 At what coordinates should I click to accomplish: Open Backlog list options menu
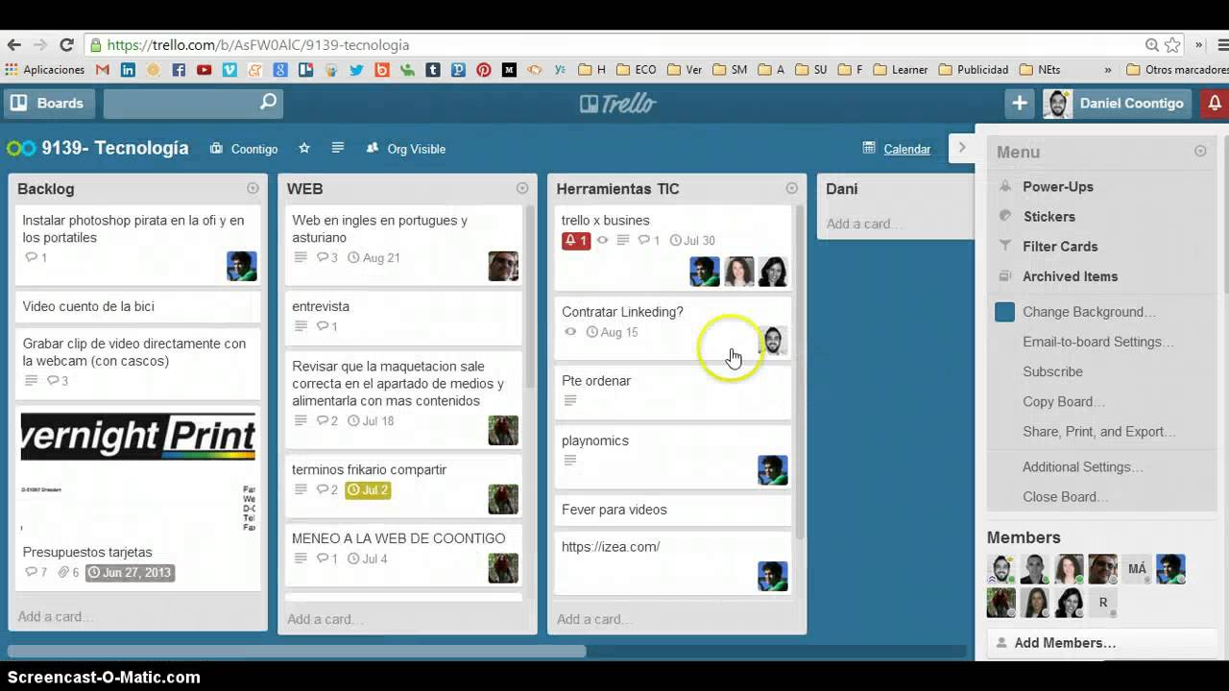(253, 188)
